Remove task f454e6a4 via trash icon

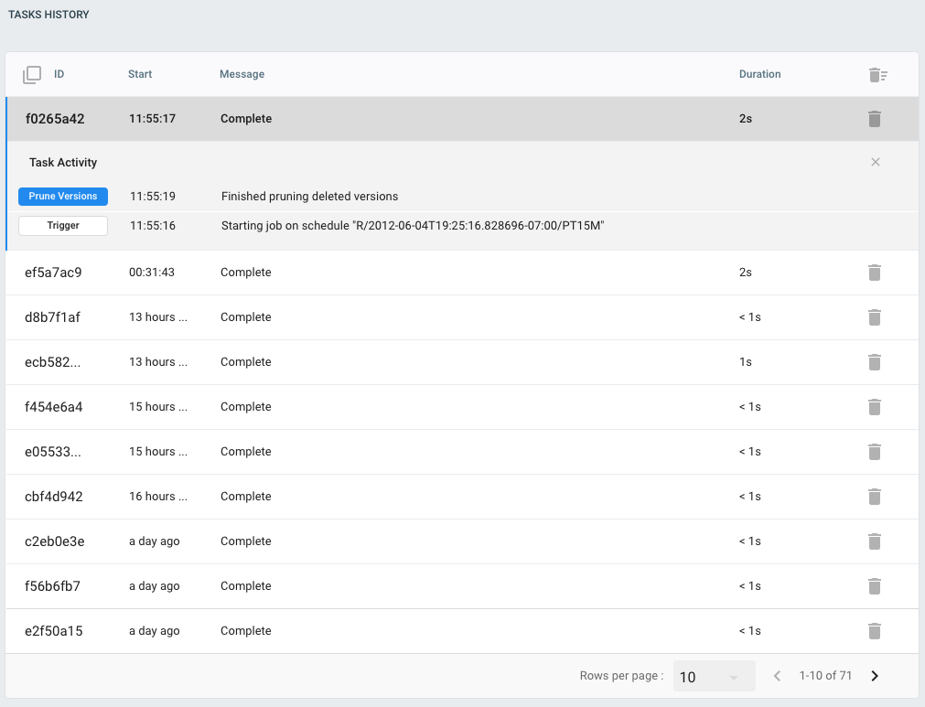(874, 407)
